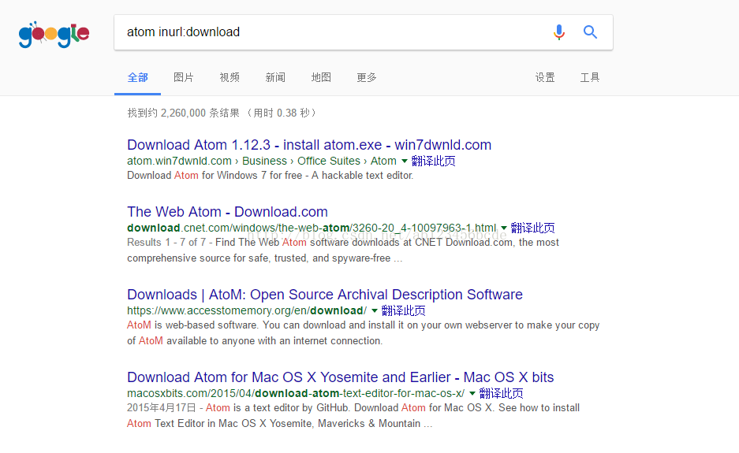Expand the 更多 menu
This screenshot has width=739, height=453.
click(367, 77)
